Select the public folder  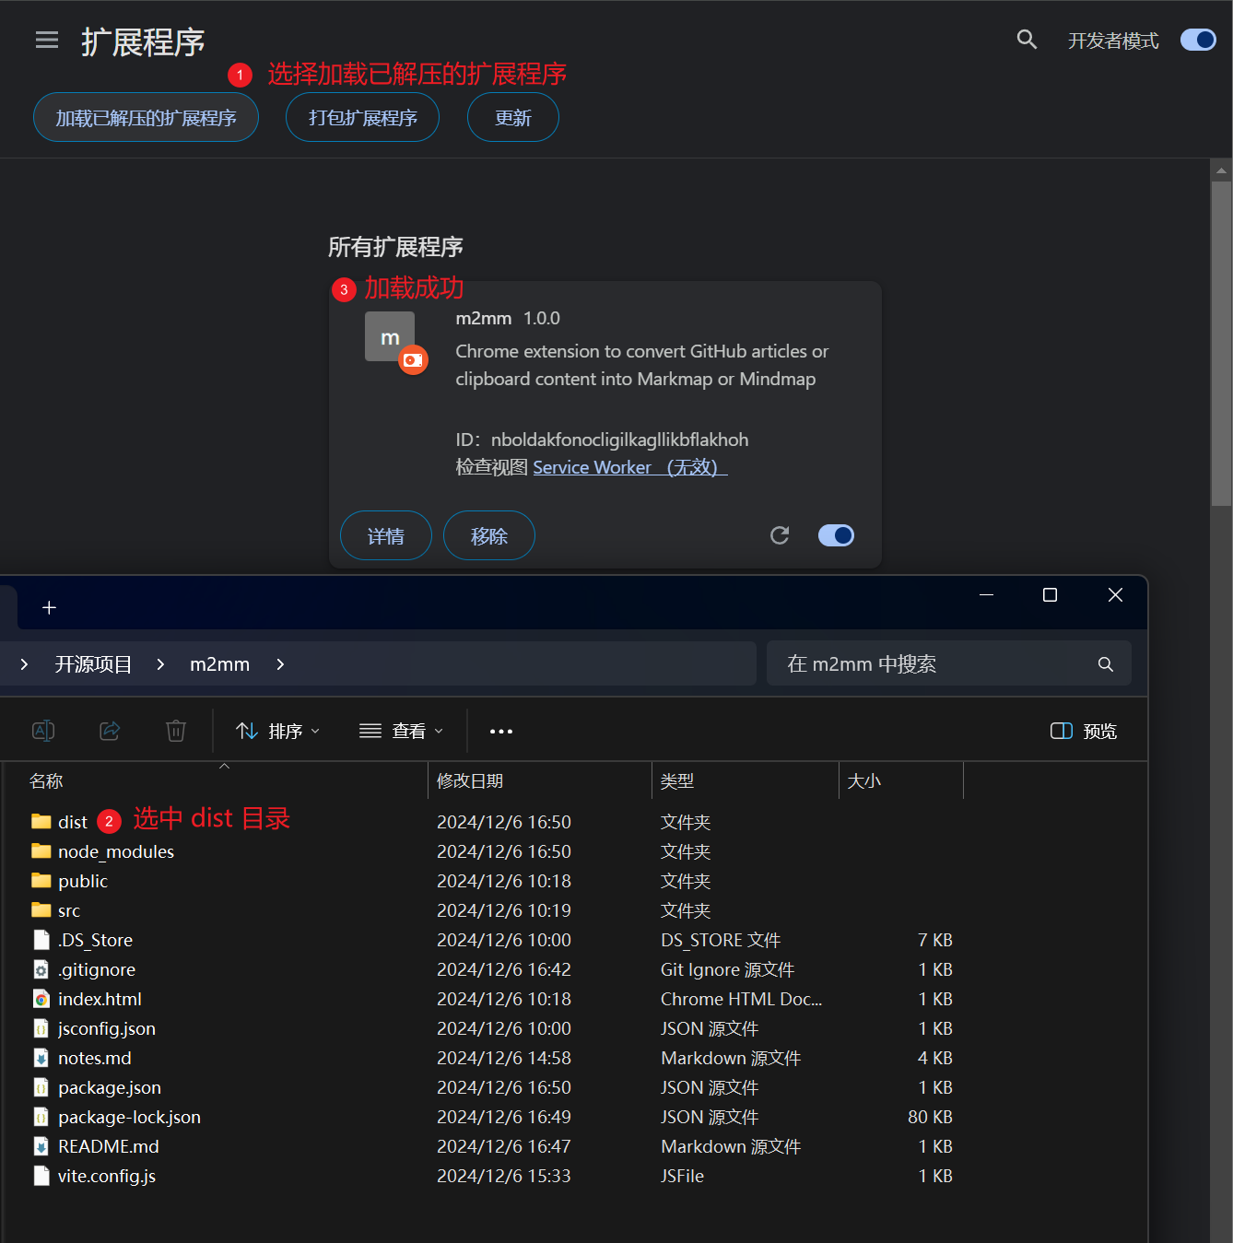click(83, 881)
